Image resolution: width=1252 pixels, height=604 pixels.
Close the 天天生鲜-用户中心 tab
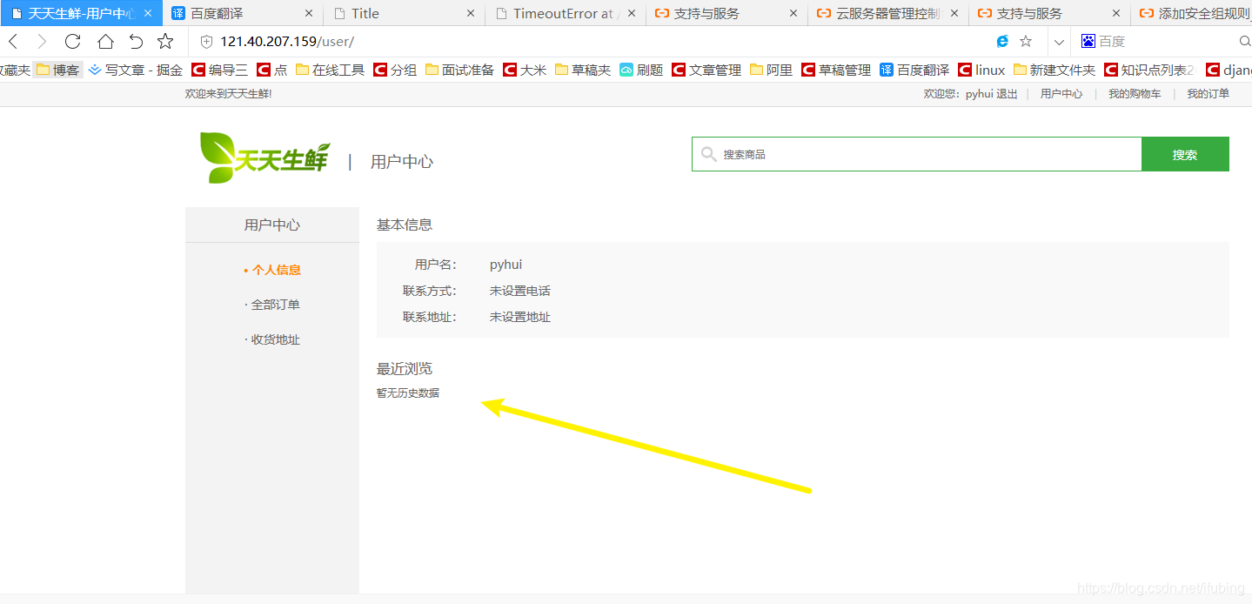click(x=148, y=13)
